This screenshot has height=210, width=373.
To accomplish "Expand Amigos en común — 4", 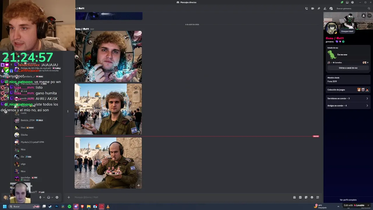I will [x=348, y=106].
